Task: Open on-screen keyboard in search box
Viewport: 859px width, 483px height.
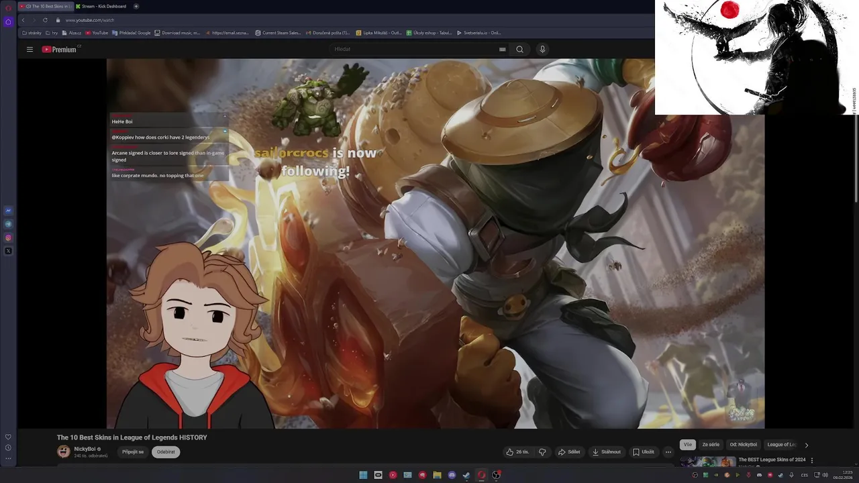Action: [x=502, y=49]
